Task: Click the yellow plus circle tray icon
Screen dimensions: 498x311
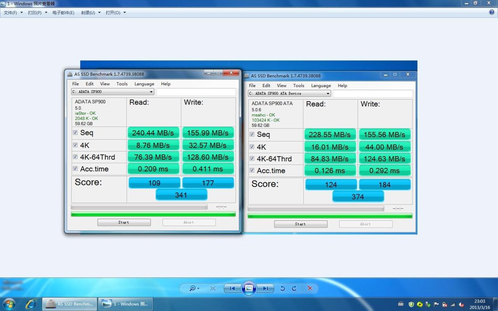Action: point(420,304)
